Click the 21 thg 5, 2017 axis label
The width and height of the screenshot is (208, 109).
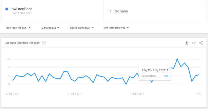(75, 94)
